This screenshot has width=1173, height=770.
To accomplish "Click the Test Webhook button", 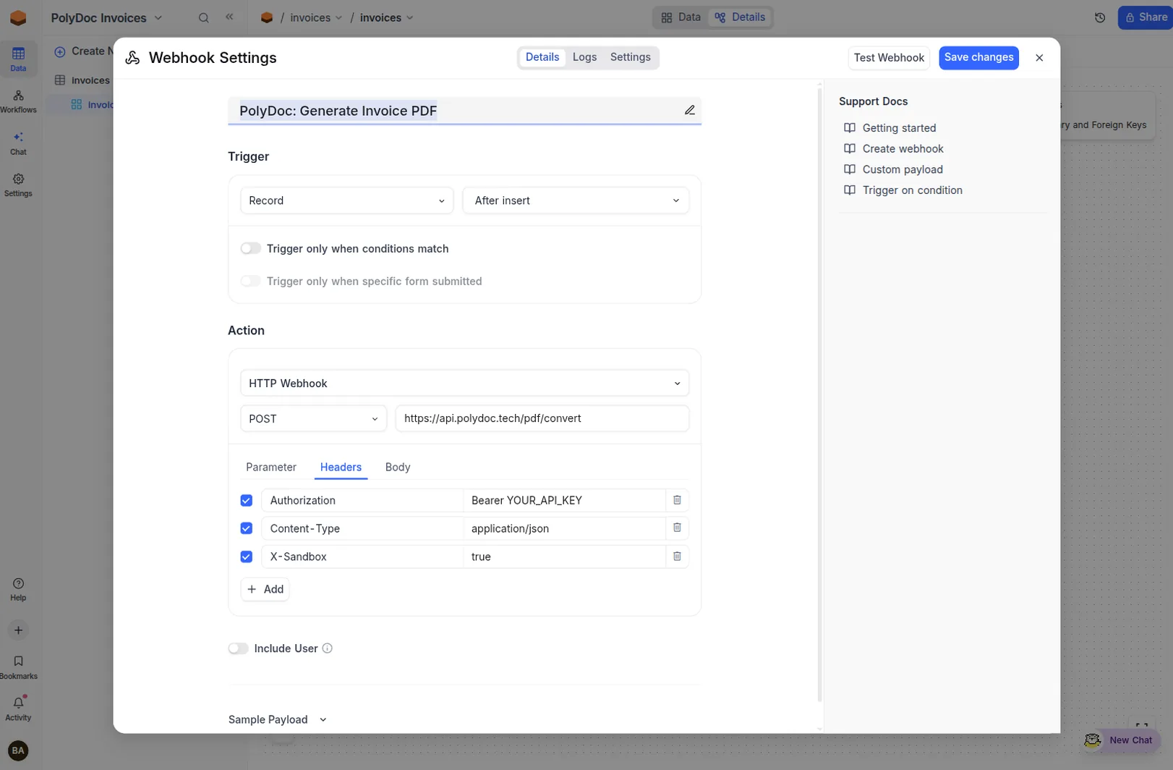I will click(889, 58).
